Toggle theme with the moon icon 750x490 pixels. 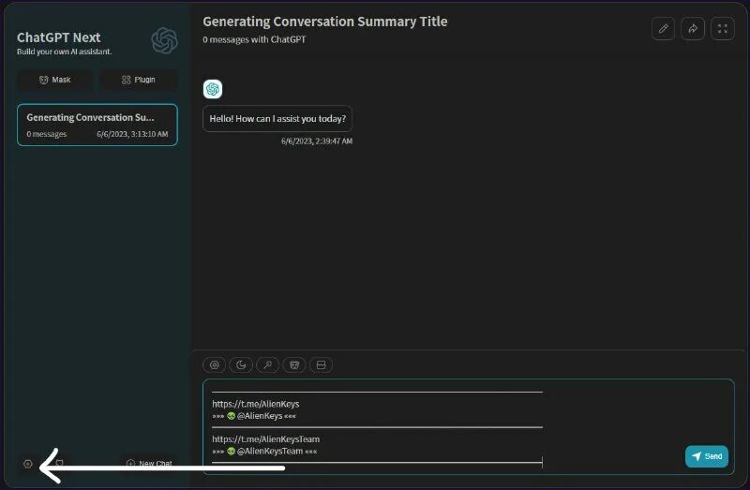tap(241, 365)
